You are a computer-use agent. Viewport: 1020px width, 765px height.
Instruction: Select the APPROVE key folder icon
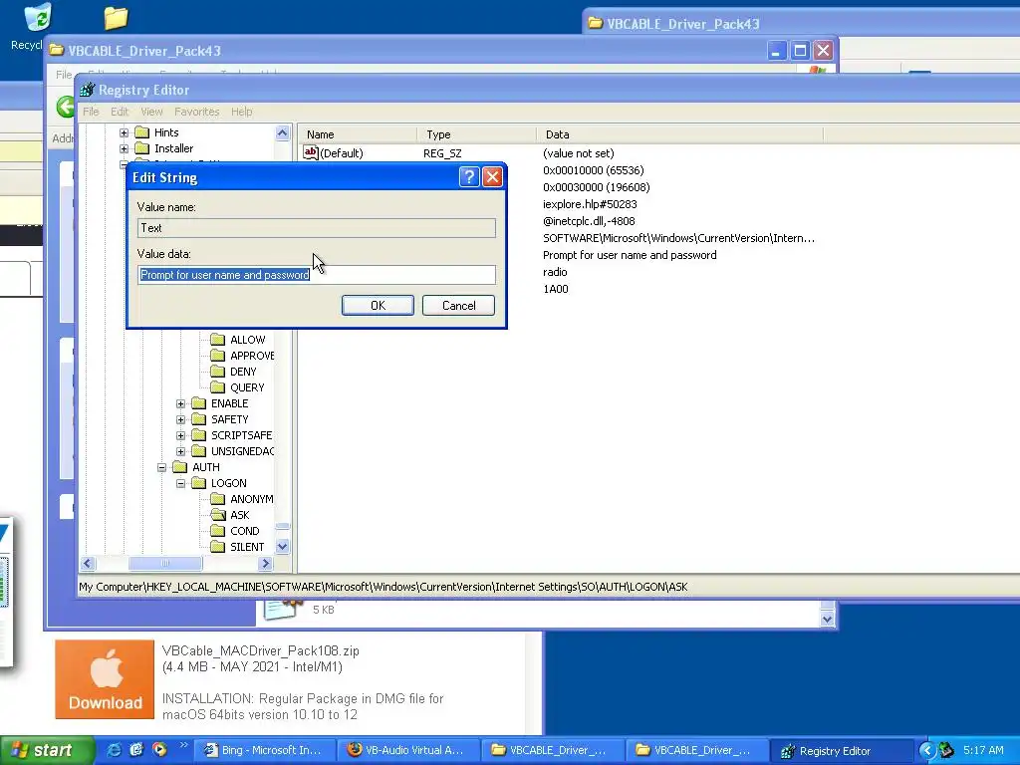tap(218, 356)
